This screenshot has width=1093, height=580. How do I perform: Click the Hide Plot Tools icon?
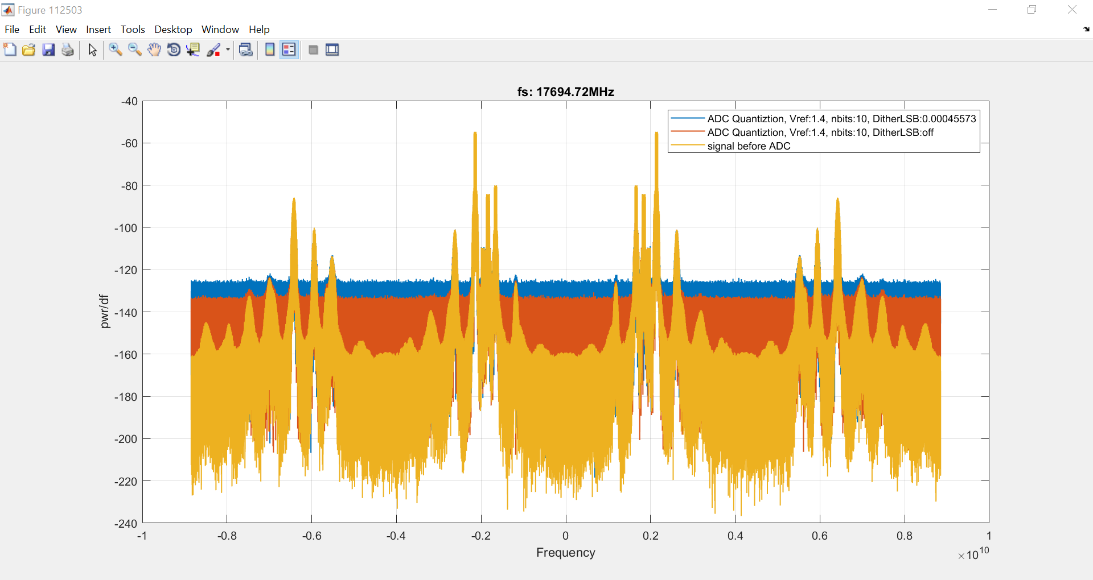pyautogui.click(x=313, y=50)
